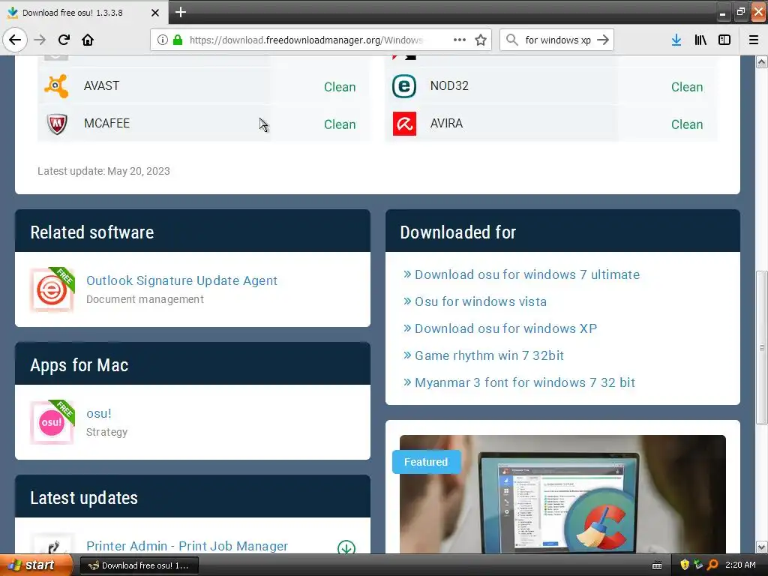Open the browser home page

[88, 40]
